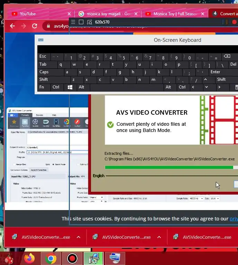Viewport: 238px width, 265px height.
Task: Open the screen recorder taskbar icon
Action: (x=72, y=258)
